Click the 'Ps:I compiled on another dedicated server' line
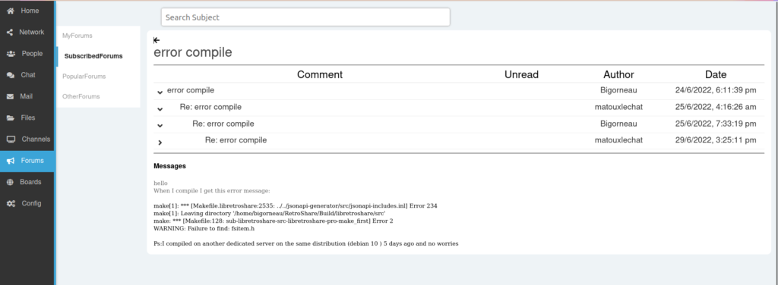 point(305,243)
